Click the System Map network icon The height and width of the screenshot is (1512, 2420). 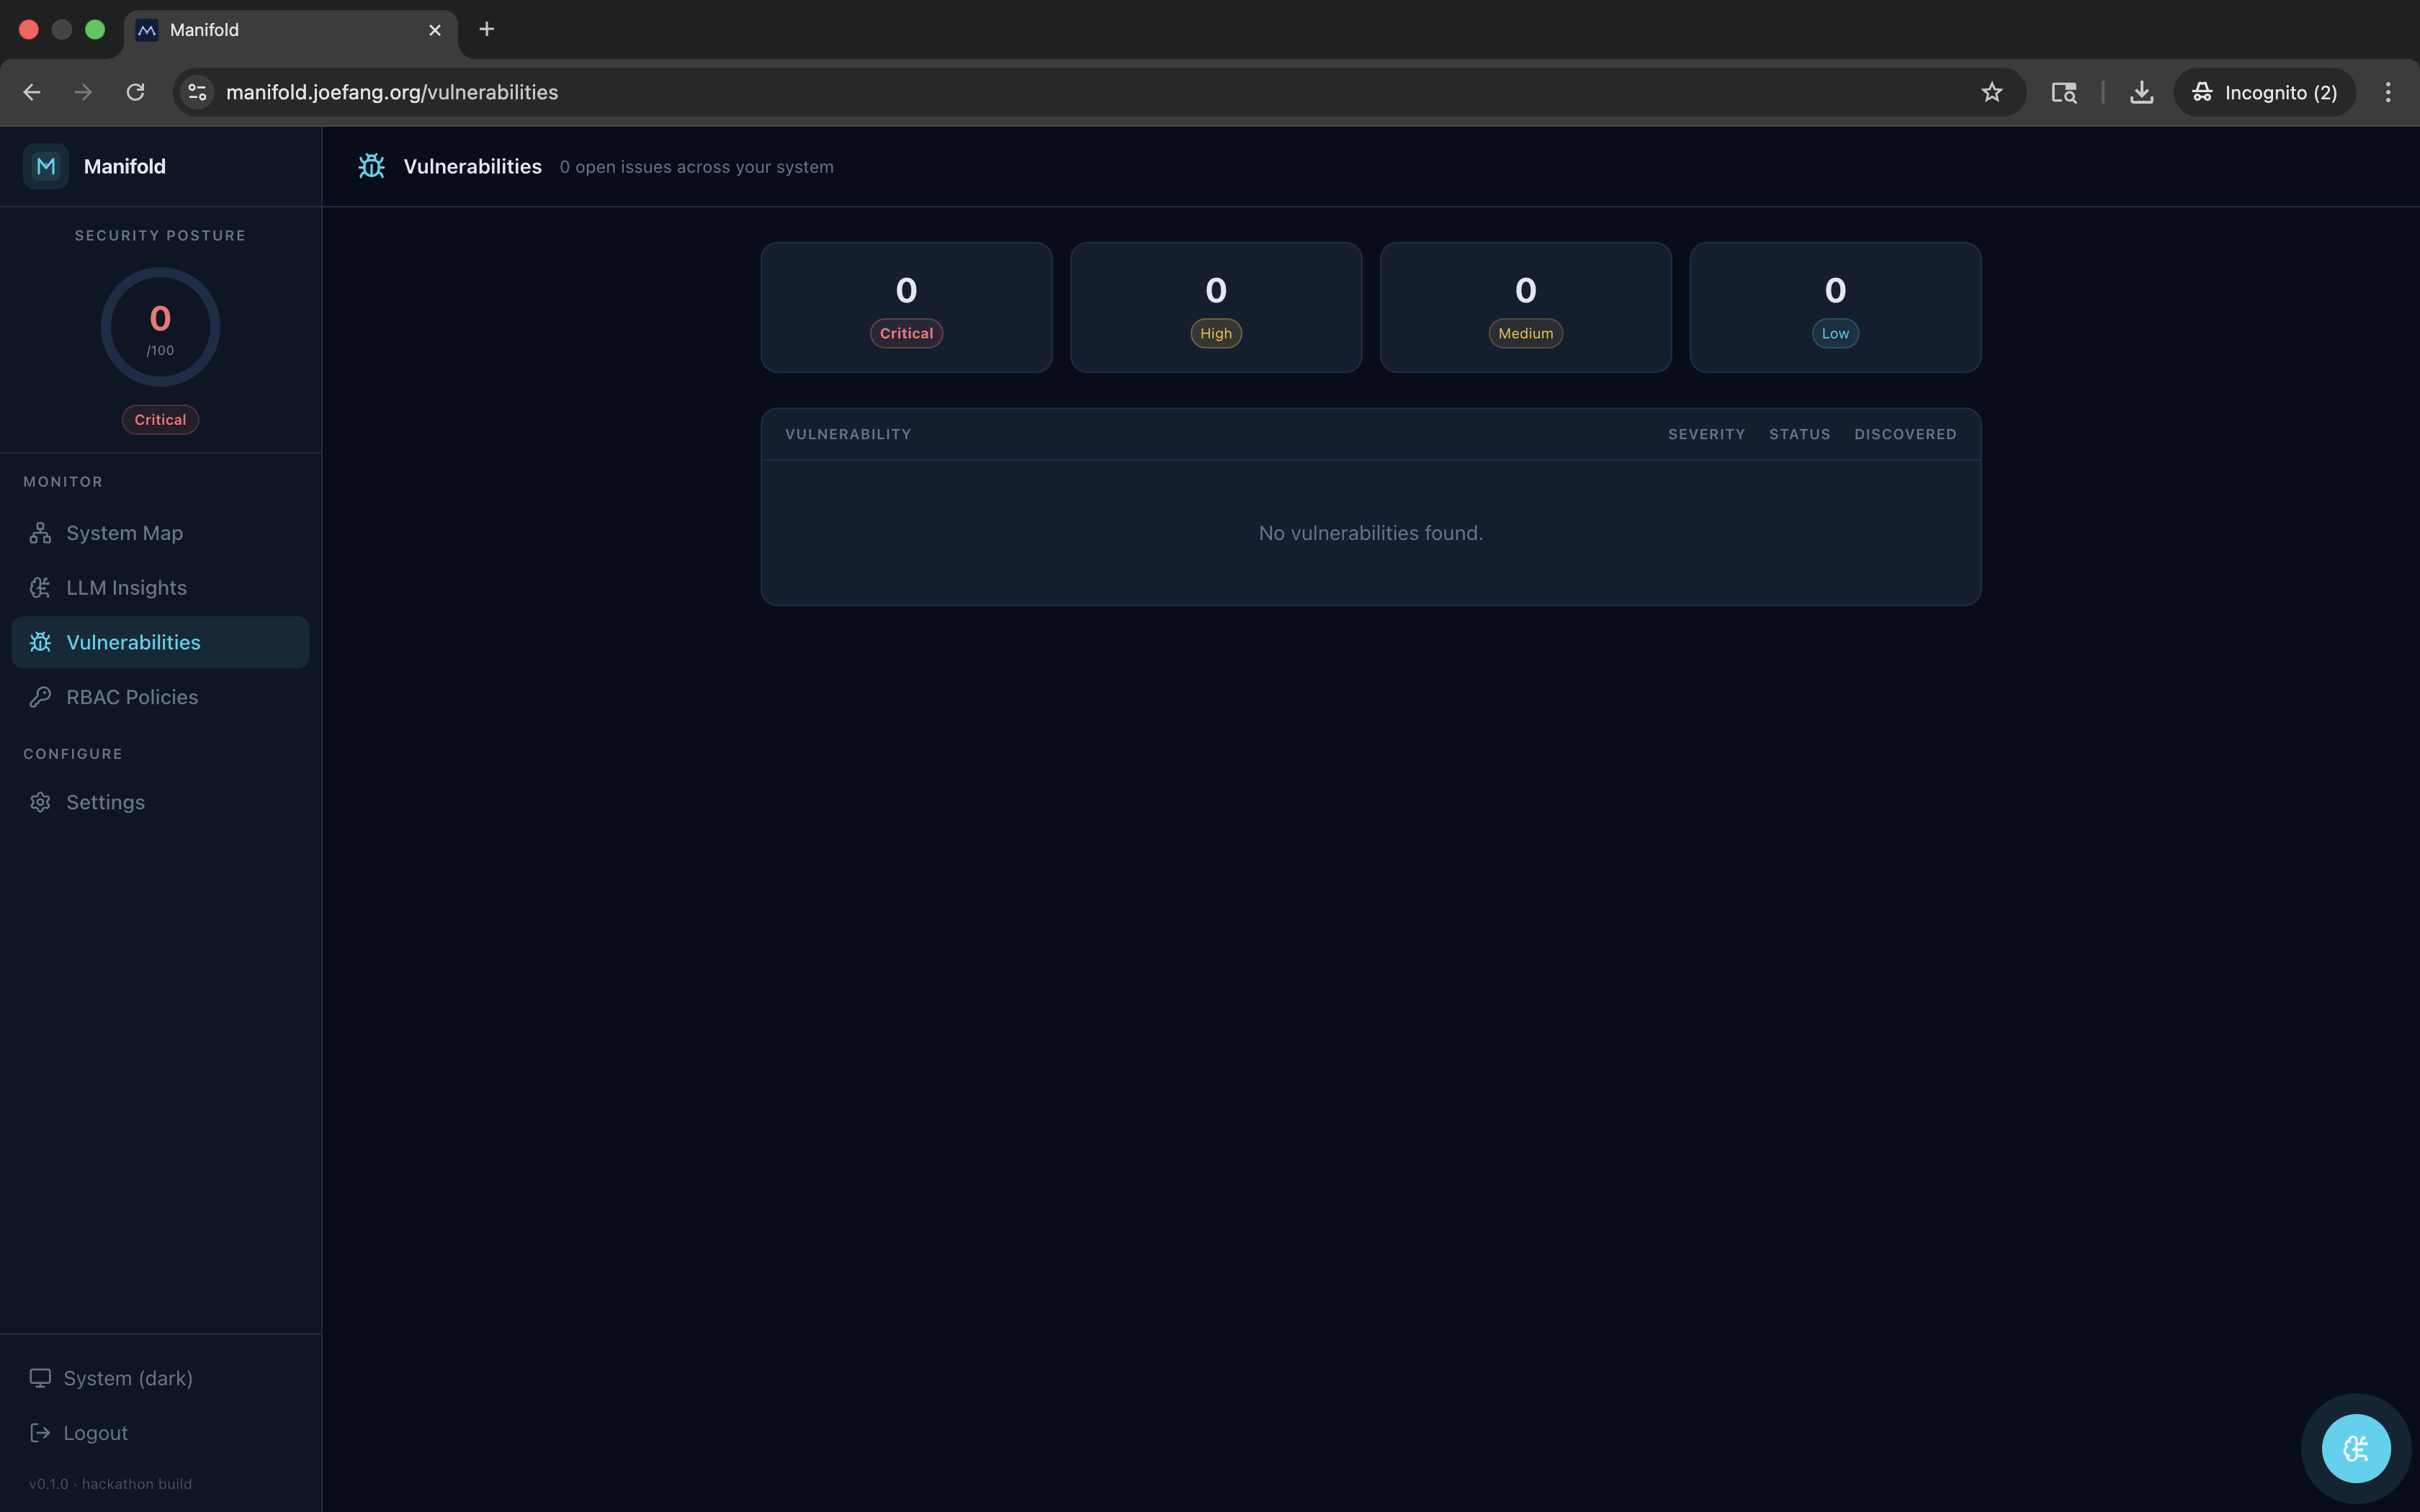40,533
